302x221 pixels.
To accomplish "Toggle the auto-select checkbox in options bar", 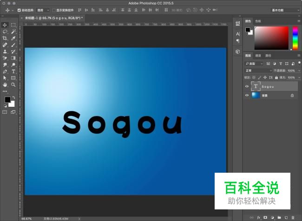I will 19,10.
